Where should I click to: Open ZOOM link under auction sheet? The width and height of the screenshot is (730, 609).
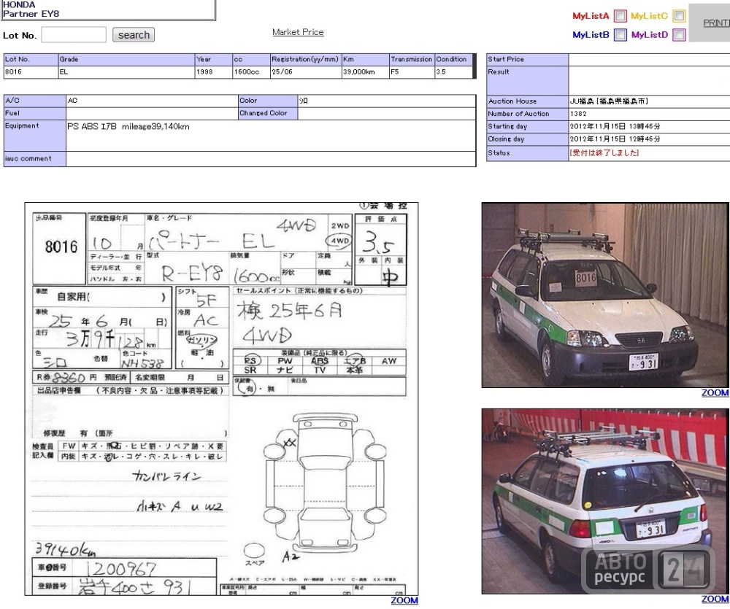(x=404, y=600)
